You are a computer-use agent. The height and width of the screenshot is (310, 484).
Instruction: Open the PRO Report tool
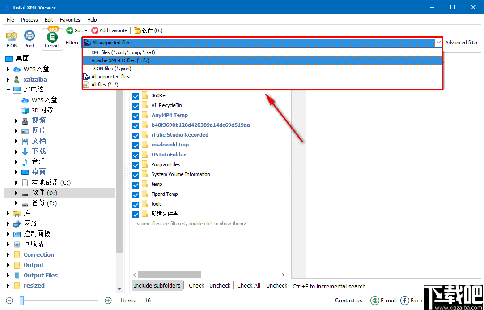tap(52, 39)
